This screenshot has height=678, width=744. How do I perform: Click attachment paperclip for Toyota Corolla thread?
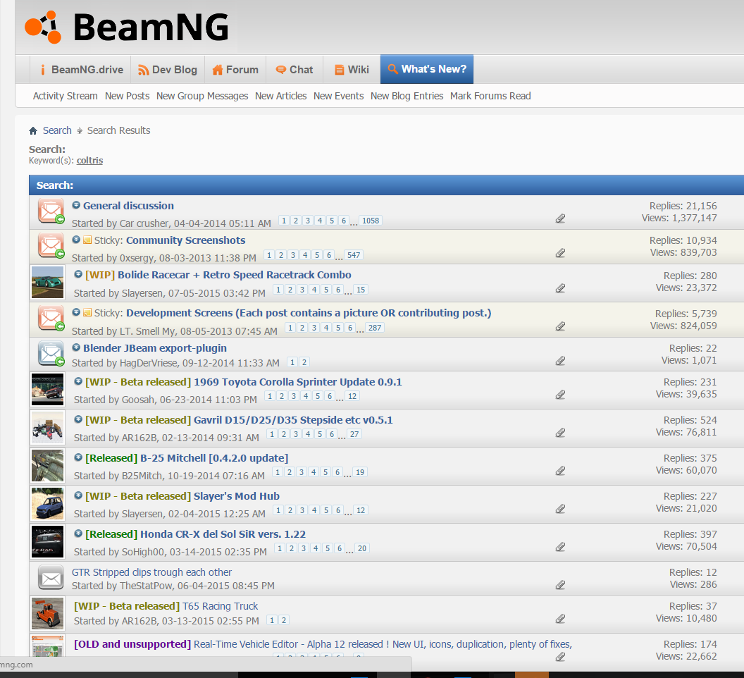click(560, 395)
